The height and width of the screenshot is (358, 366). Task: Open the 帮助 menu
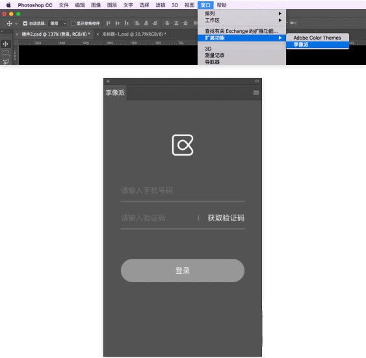point(222,5)
